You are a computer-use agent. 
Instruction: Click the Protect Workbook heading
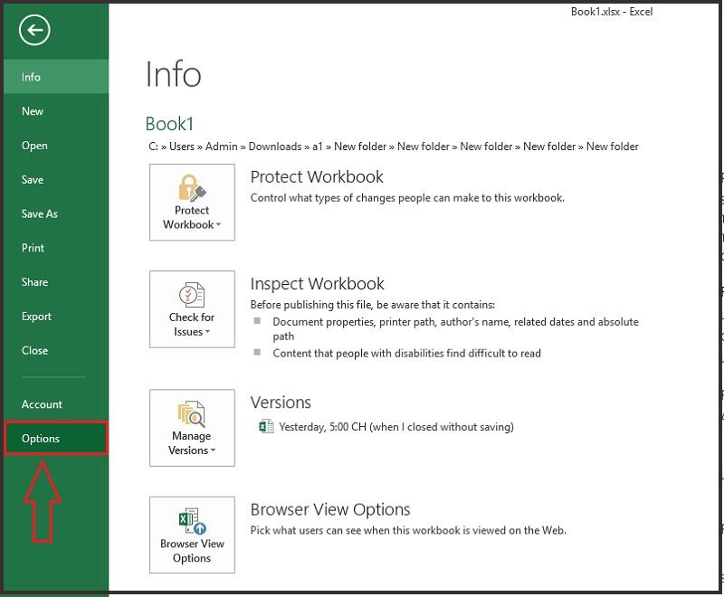pyautogui.click(x=317, y=176)
